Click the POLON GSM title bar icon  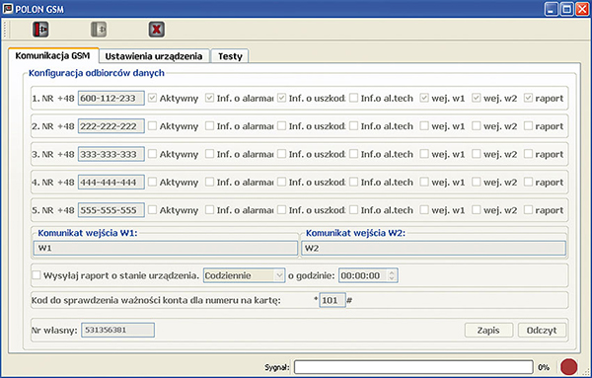[x=8, y=8]
